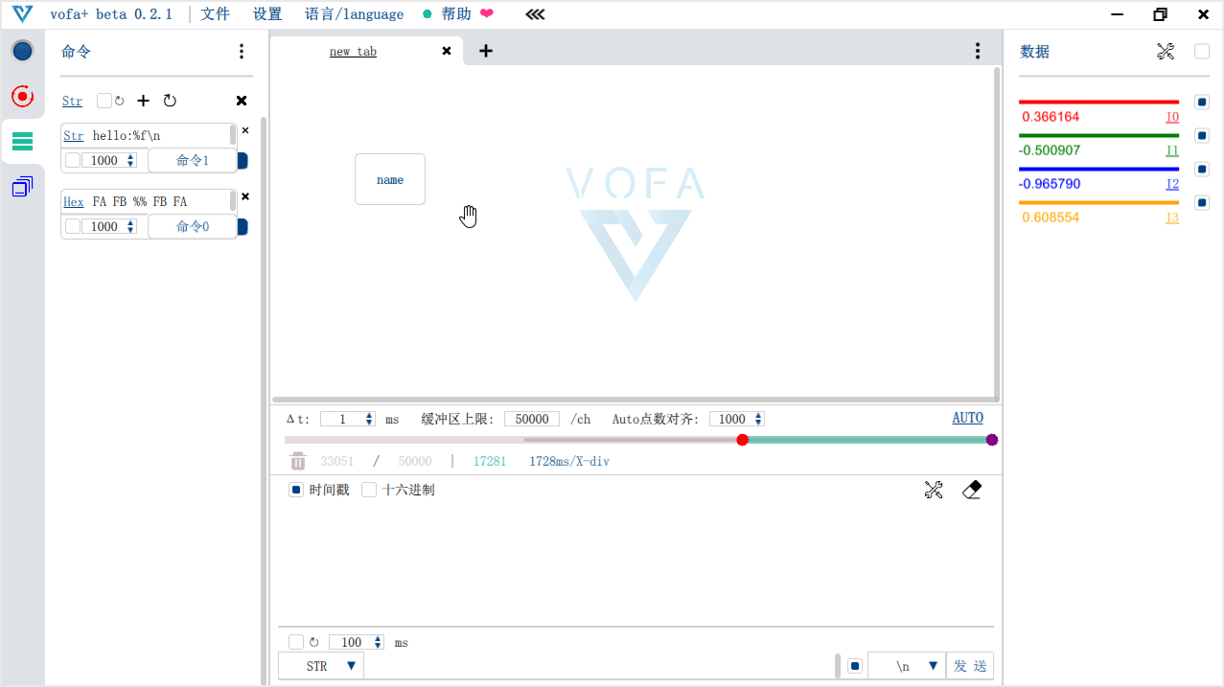The height and width of the screenshot is (687, 1224).
Task: Enable the timed send checkbox
Action: pyautogui.click(x=296, y=642)
